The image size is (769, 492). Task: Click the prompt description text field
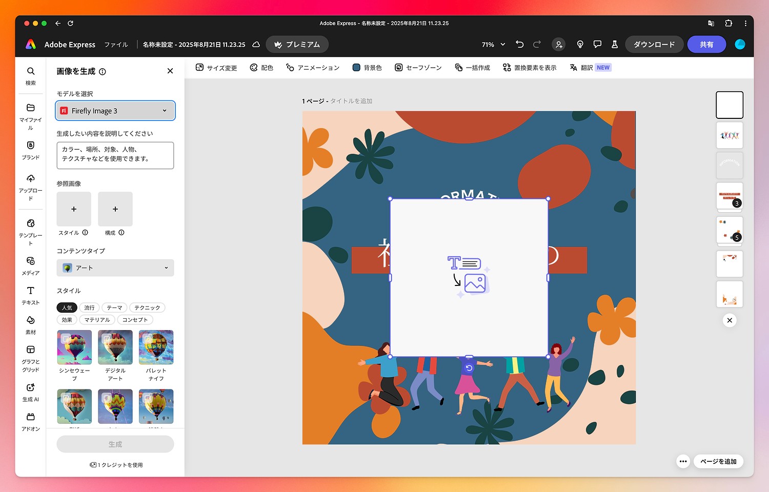tap(115, 155)
